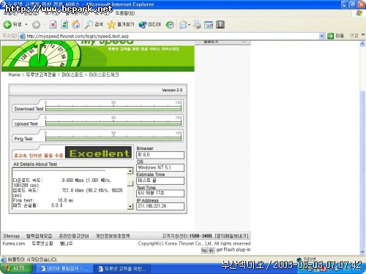The width and height of the screenshot is (366, 274).
Task: Click the Home breadcrumb link
Action: [14, 75]
